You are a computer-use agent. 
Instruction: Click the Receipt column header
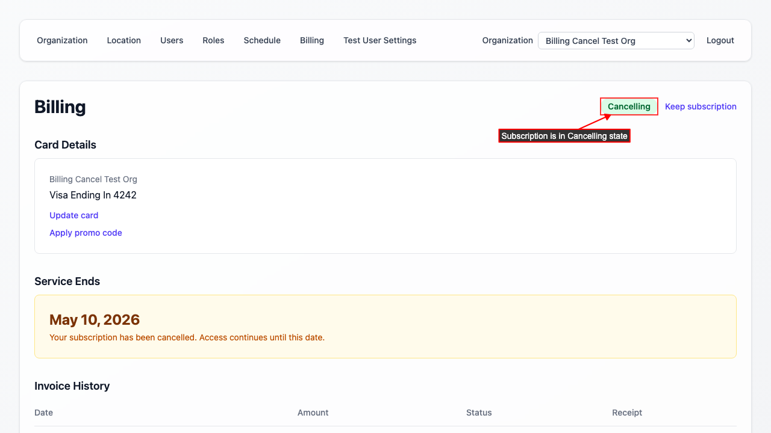(x=626, y=413)
